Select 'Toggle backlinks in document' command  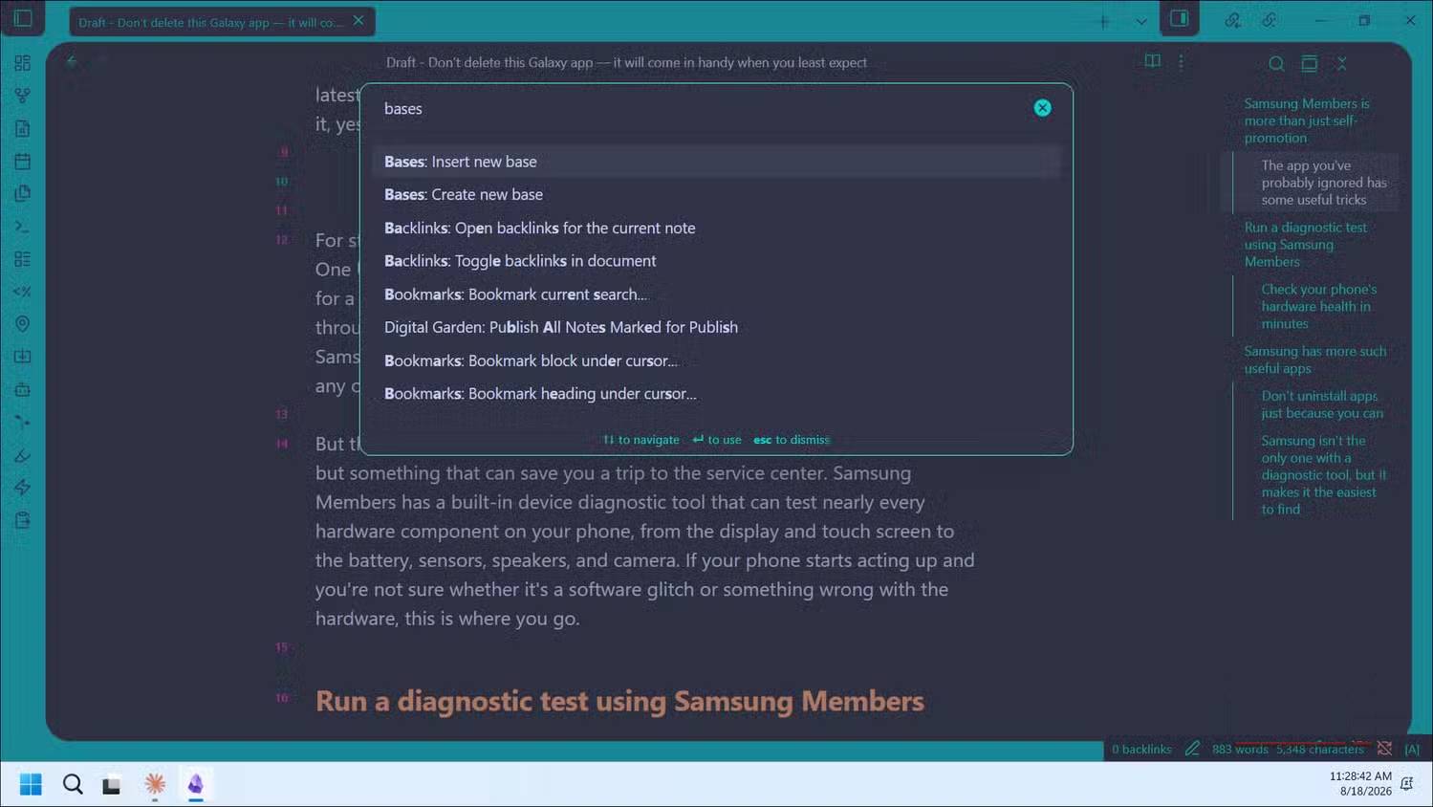[716, 261]
